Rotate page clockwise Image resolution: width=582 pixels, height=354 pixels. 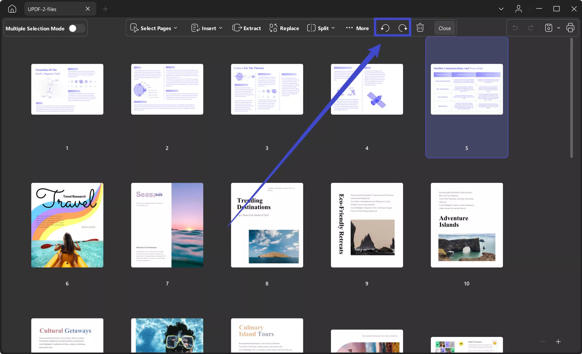(x=403, y=28)
